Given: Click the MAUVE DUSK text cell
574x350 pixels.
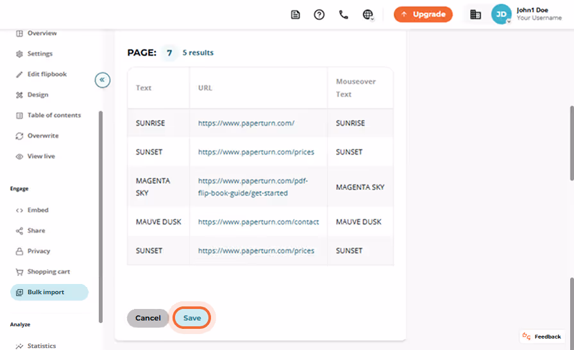Looking at the screenshot, I should [158, 222].
